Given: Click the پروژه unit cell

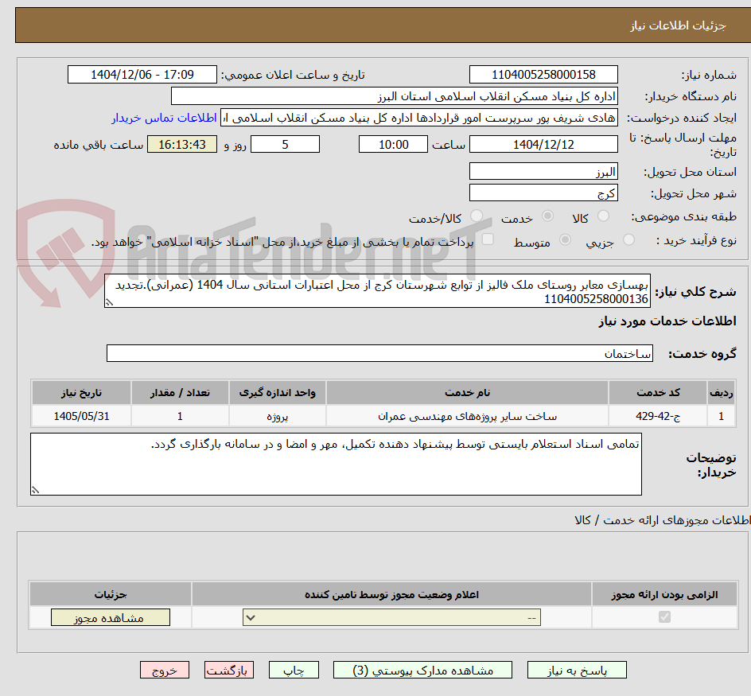Looking at the screenshot, I should tap(278, 416).
